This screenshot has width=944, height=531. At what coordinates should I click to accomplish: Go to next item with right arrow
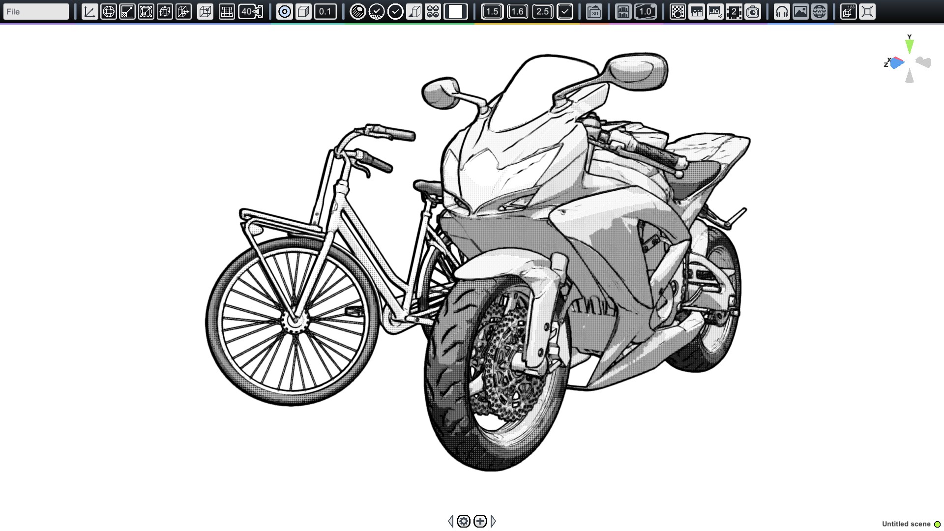click(x=494, y=521)
